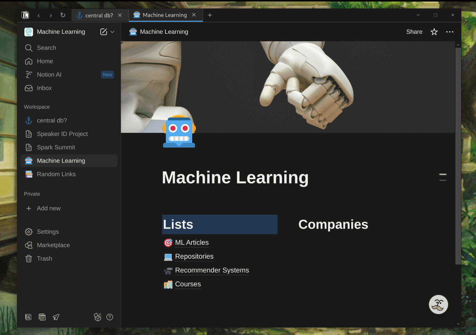
Task: Open a new tab with plus button
Action: [210, 15]
